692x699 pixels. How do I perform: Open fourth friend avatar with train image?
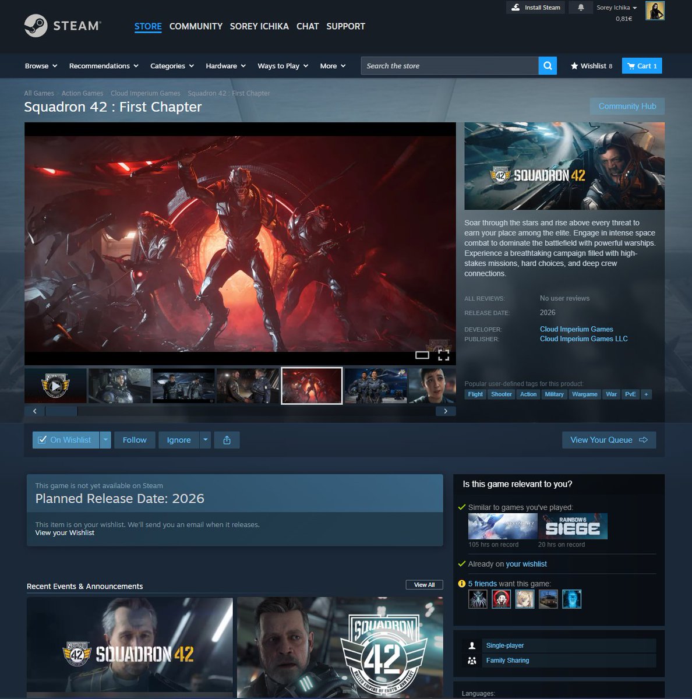548,599
